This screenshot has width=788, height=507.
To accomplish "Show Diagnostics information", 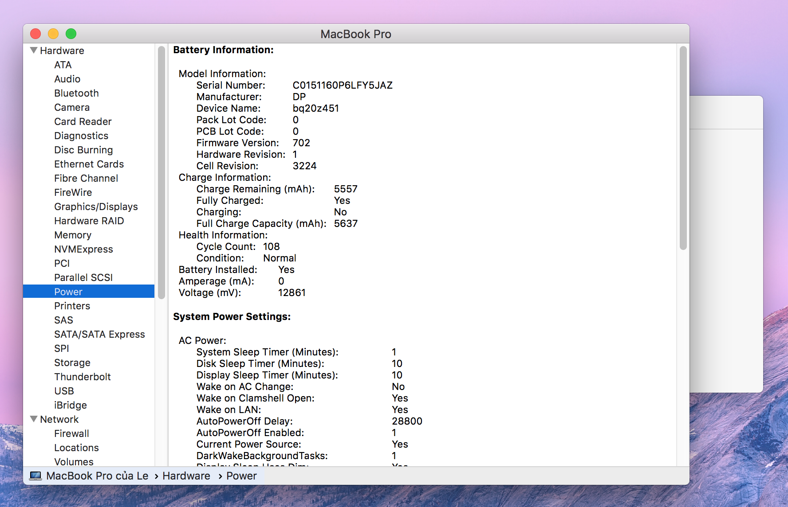I will tap(81, 136).
